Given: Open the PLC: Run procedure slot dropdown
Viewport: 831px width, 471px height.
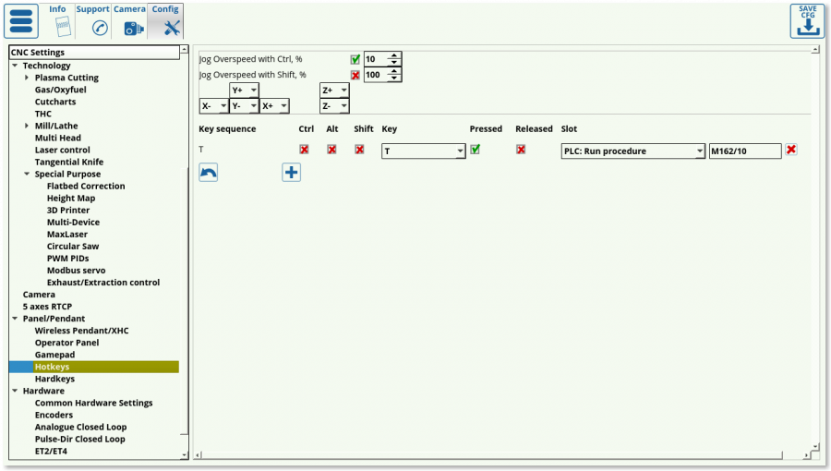Looking at the screenshot, I should 633,151.
